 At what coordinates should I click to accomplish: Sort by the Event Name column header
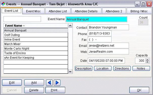36,26
